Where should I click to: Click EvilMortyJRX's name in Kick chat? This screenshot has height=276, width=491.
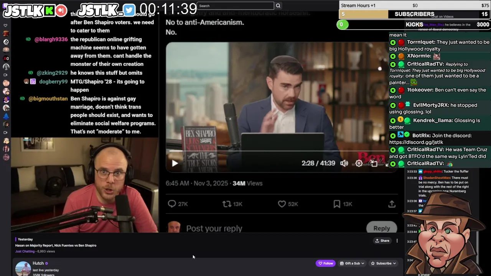[x=431, y=105]
